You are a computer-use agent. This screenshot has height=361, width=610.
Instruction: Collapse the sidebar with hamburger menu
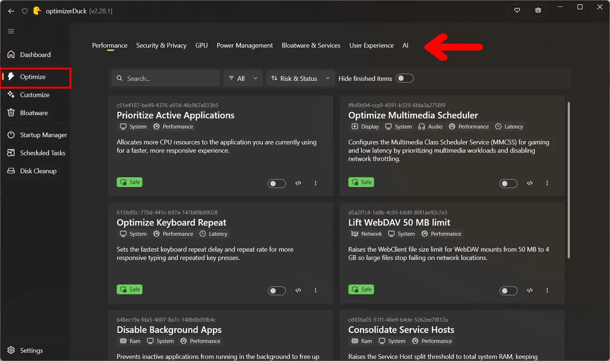pos(11,31)
